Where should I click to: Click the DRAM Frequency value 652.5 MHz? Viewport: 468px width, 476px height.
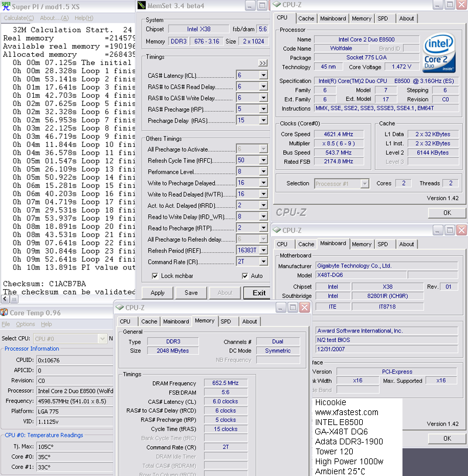click(x=225, y=383)
